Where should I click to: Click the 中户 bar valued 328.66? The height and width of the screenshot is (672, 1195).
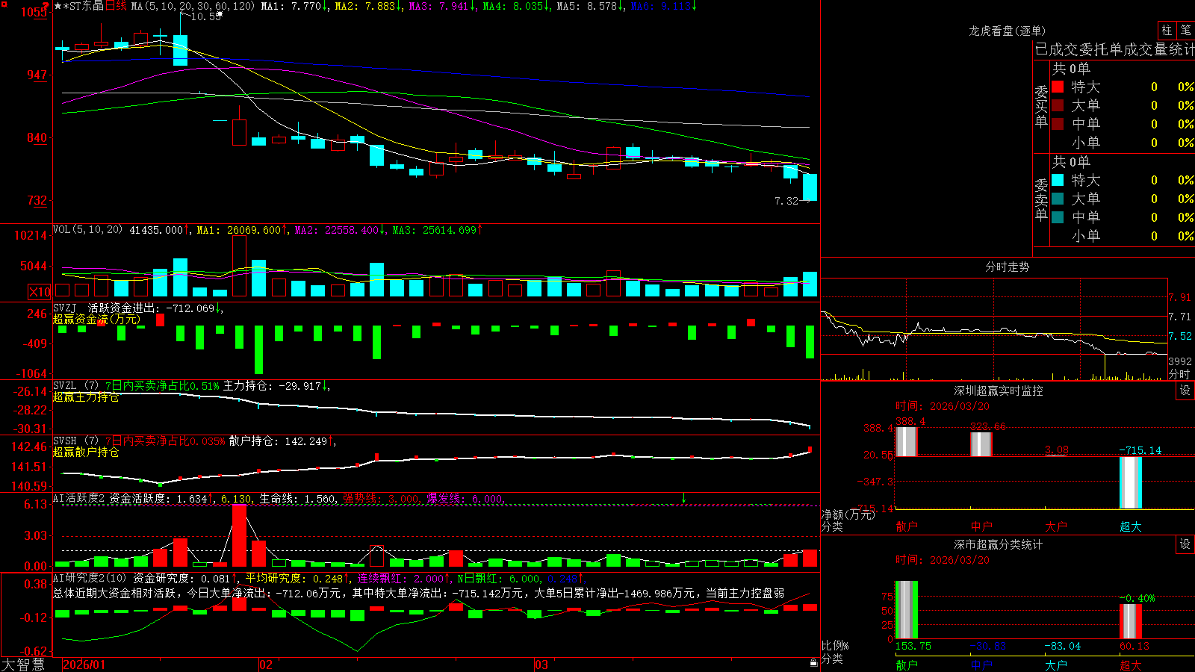click(x=981, y=444)
